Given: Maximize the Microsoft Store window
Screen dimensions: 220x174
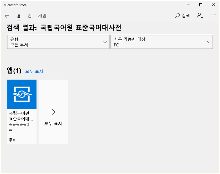Looking at the screenshot, I should click(201, 5).
